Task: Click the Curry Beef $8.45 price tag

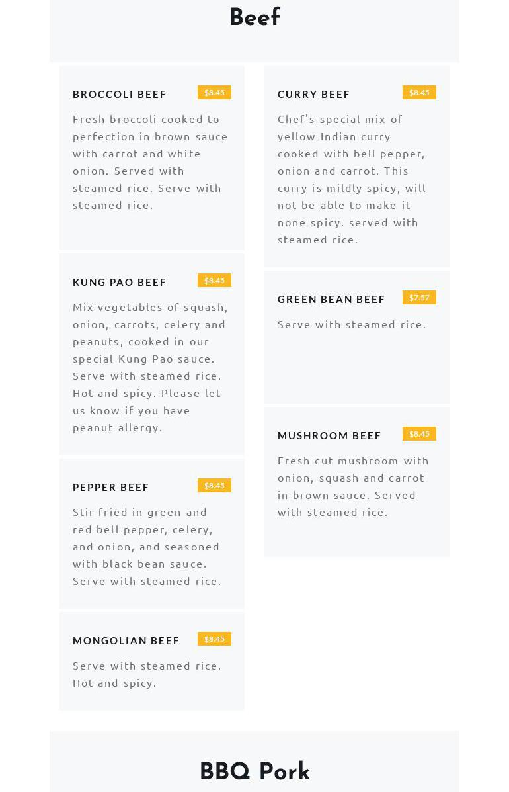Action: (419, 93)
